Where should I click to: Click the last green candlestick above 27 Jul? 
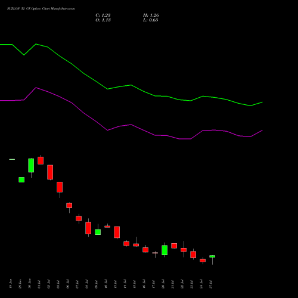pos(212,256)
